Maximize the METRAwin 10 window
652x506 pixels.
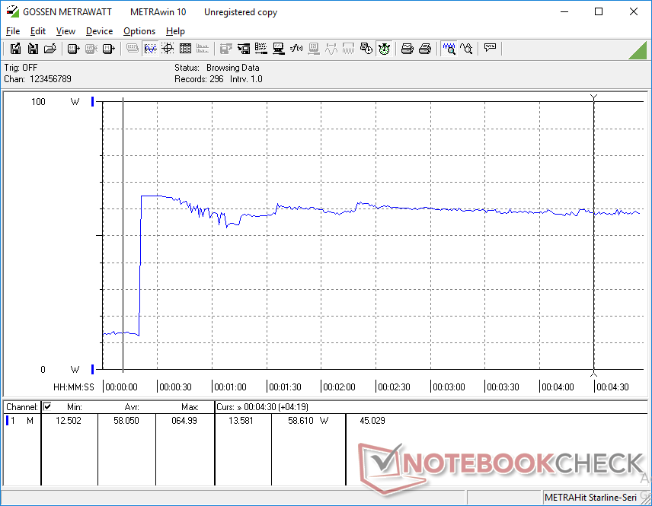point(599,11)
